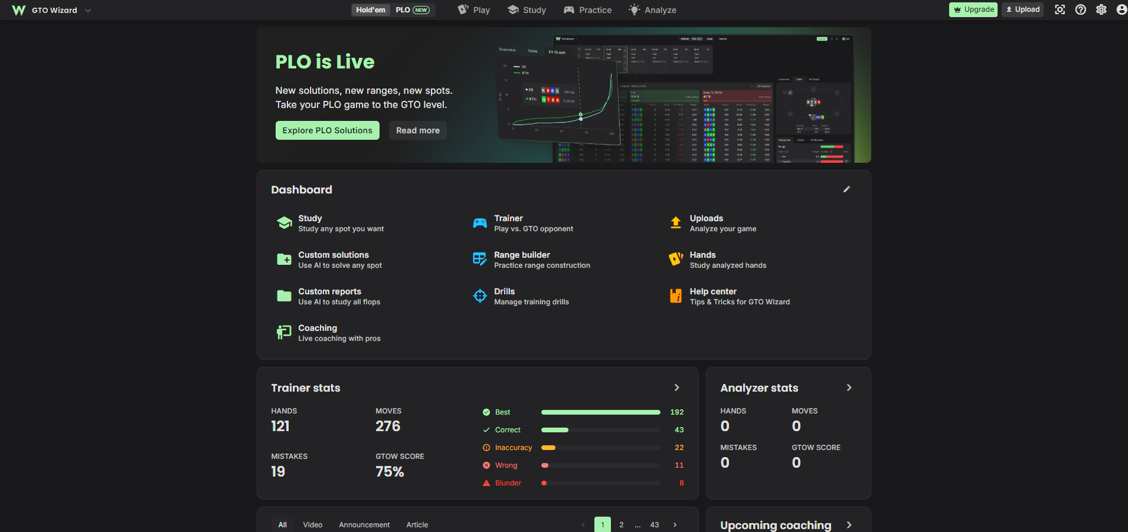This screenshot has height=532, width=1128.
Task: Open the Analyze menu
Action: click(653, 10)
